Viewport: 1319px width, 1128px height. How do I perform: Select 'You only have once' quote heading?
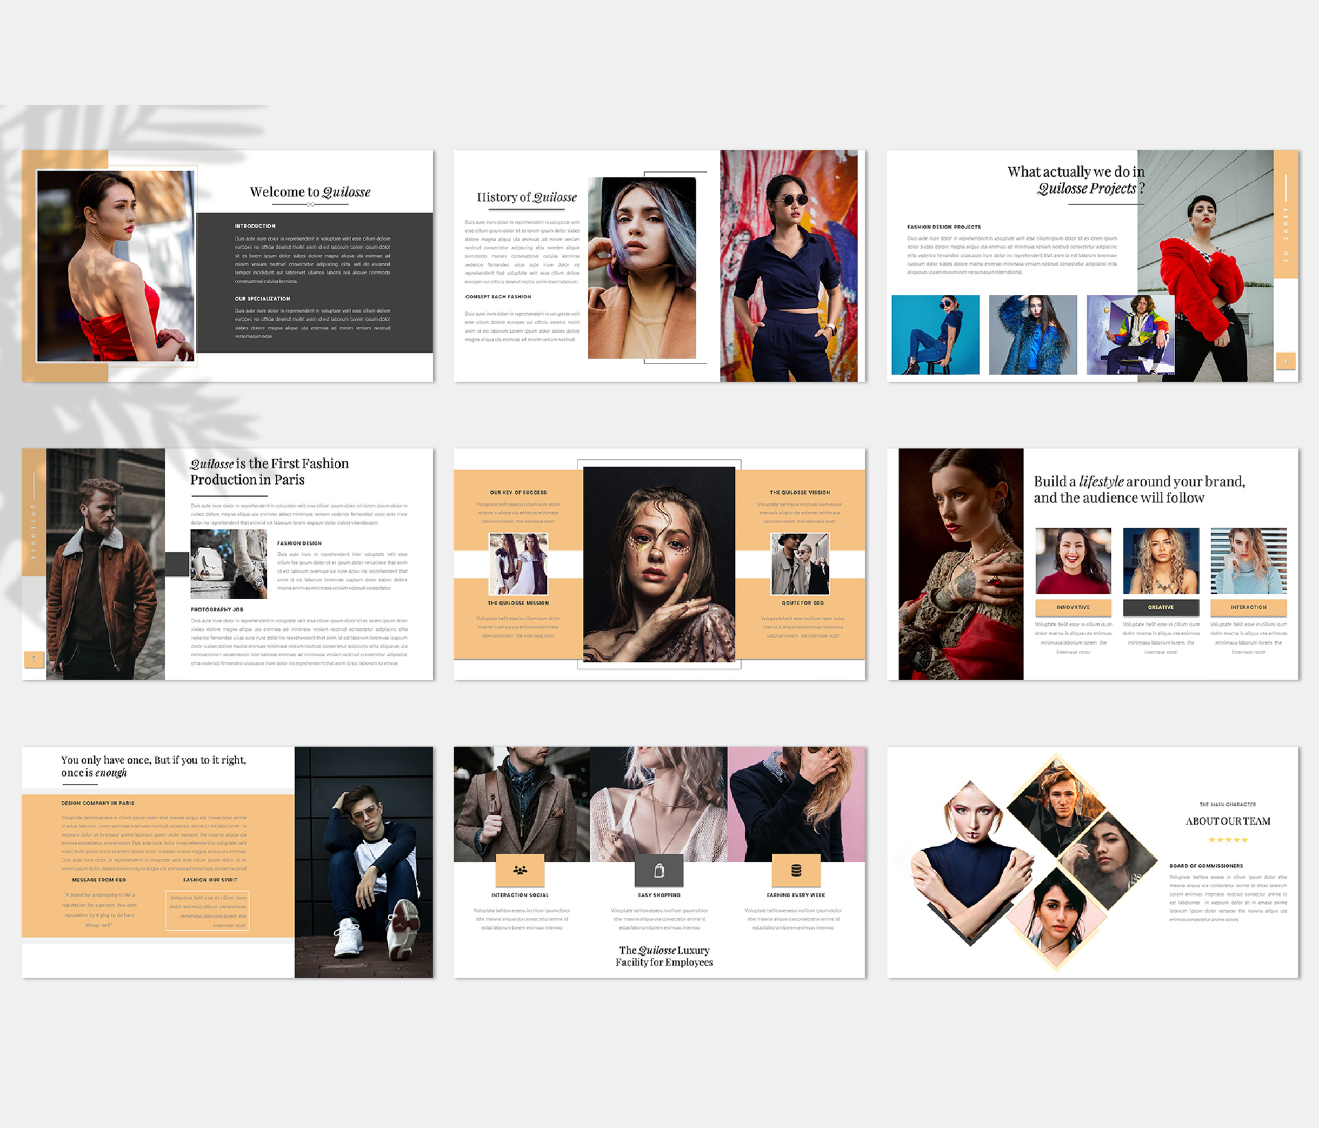[154, 766]
